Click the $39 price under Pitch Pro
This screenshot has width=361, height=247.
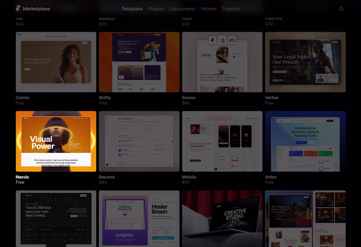269,24
